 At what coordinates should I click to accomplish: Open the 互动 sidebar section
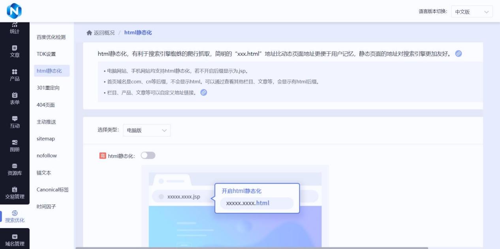click(x=15, y=122)
